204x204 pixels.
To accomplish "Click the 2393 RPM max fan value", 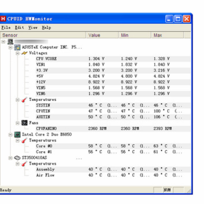I will pyautogui.click(x=163, y=129).
